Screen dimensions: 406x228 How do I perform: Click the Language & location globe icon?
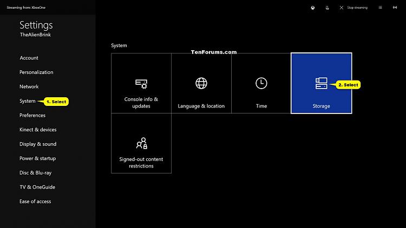coord(201,83)
